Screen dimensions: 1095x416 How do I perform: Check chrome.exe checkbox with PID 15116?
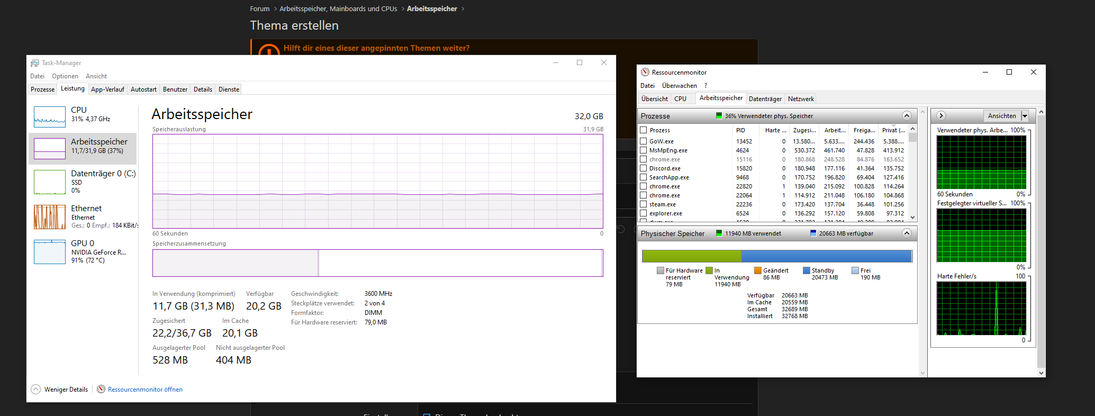tap(644, 159)
